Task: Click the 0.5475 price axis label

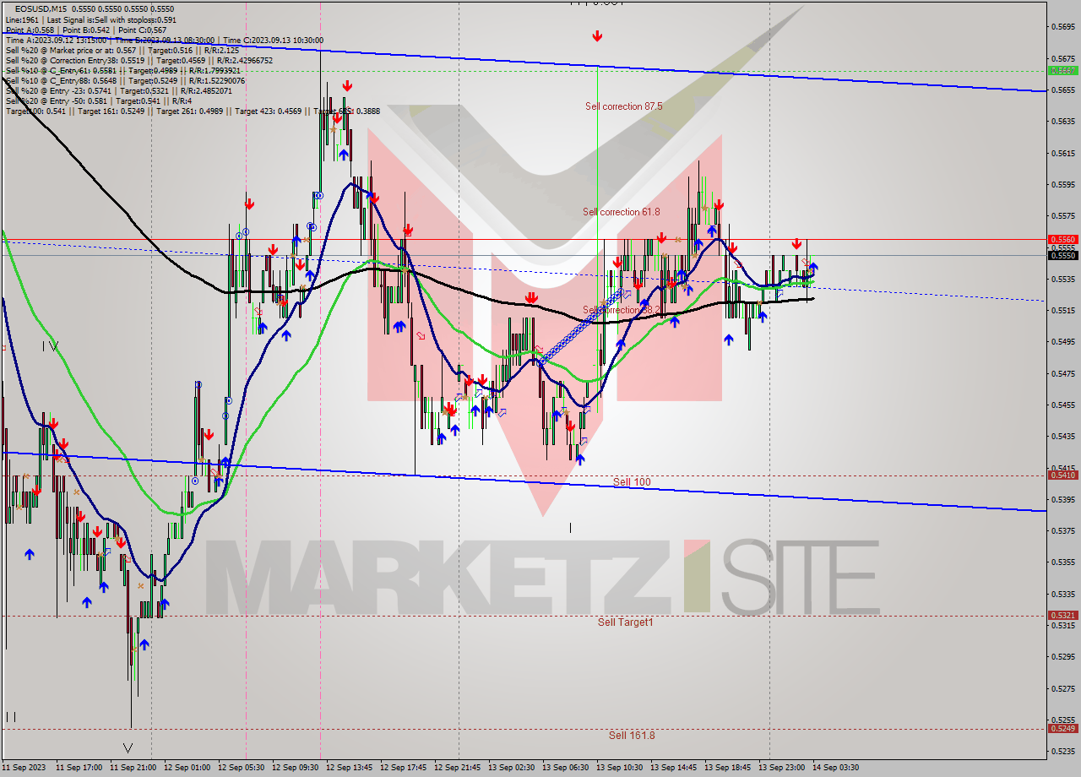Action: tap(1062, 372)
